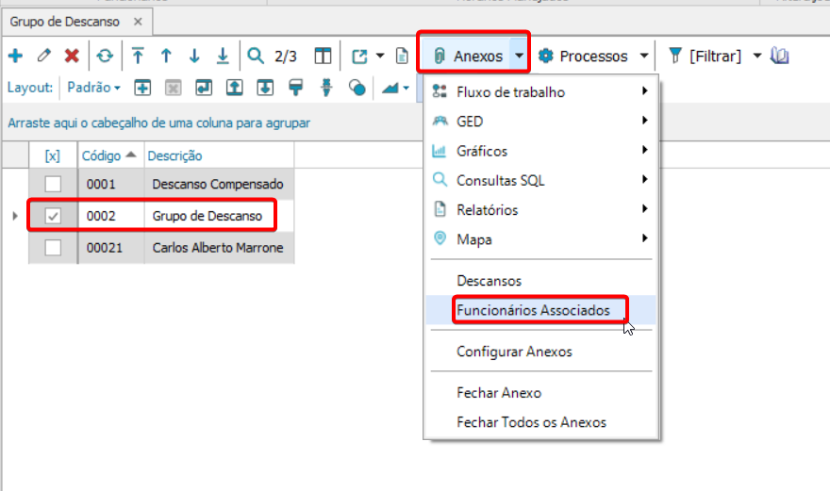Screen dimensions: 830x491
Task: Click the red X delete record icon
Action: 72,56
